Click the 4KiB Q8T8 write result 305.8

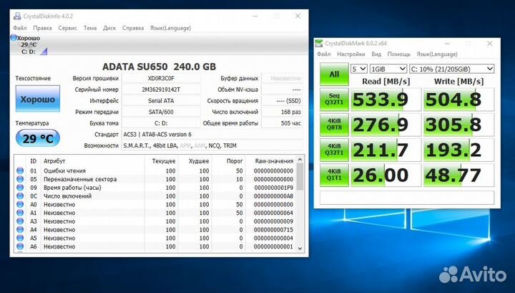coord(458,125)
